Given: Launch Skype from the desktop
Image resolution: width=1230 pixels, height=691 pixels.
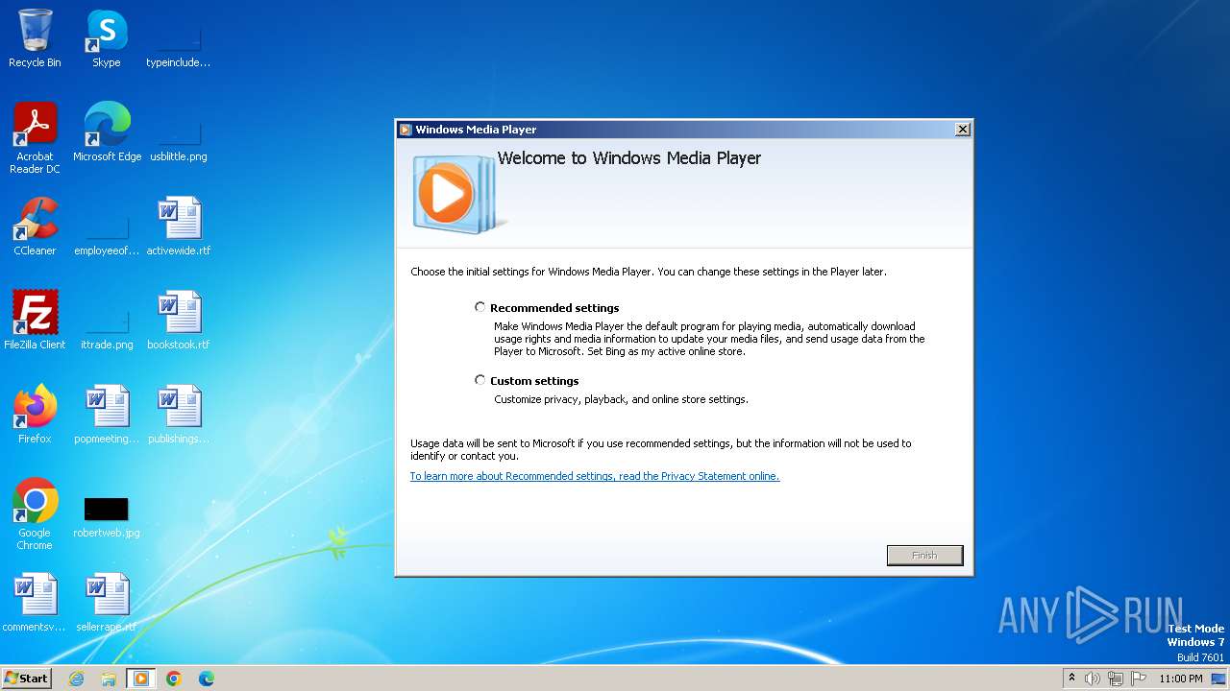Looking at the screenshot, I should click(x=107, y=38).
